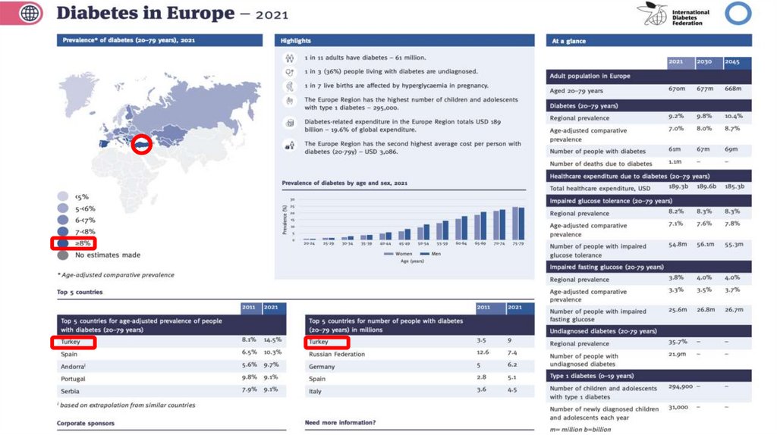The width and height of the screenshot is (777, 435).
Task: Click the 'Andorra' row
Action: (171, 366)
